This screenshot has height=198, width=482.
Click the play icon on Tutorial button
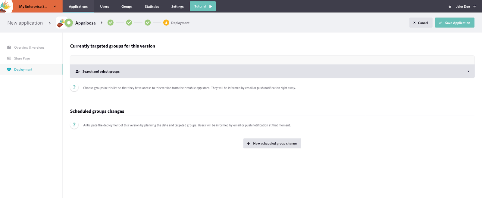point(211,6)
